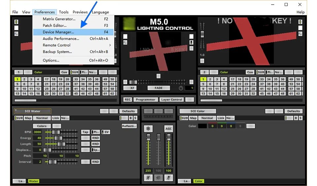Toggle SUB in the SCE Water panel

tap(19, 118)
